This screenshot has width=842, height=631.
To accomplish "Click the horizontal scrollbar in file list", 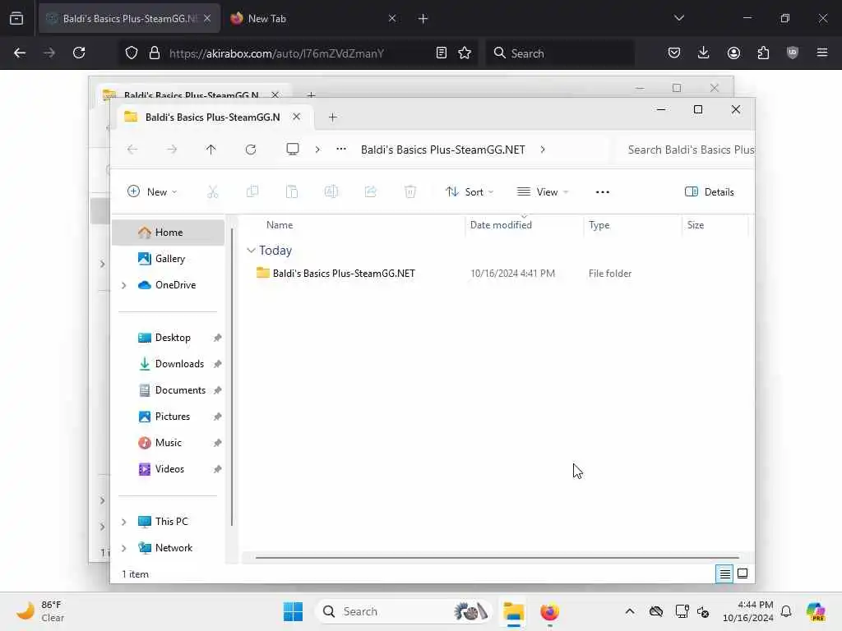I will pyautogui.click(x=497, y=558).
